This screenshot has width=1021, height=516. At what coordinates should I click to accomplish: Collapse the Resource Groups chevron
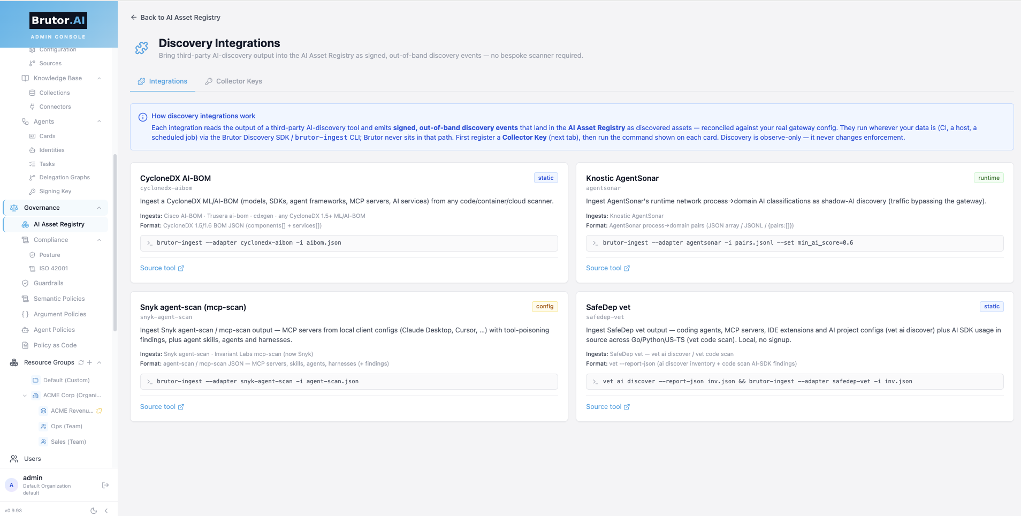coord(99,362)
